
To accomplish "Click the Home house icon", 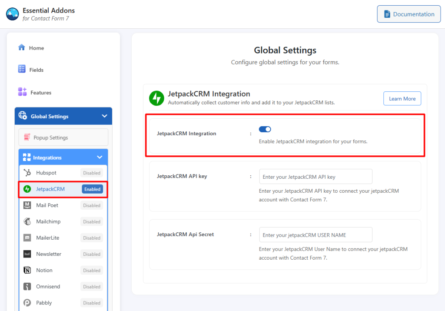I will click(x=22, y=47).
